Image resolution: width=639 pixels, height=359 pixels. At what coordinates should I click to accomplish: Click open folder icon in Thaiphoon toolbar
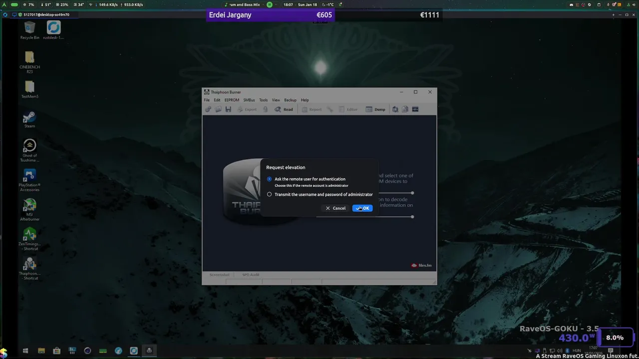[218, 109]
